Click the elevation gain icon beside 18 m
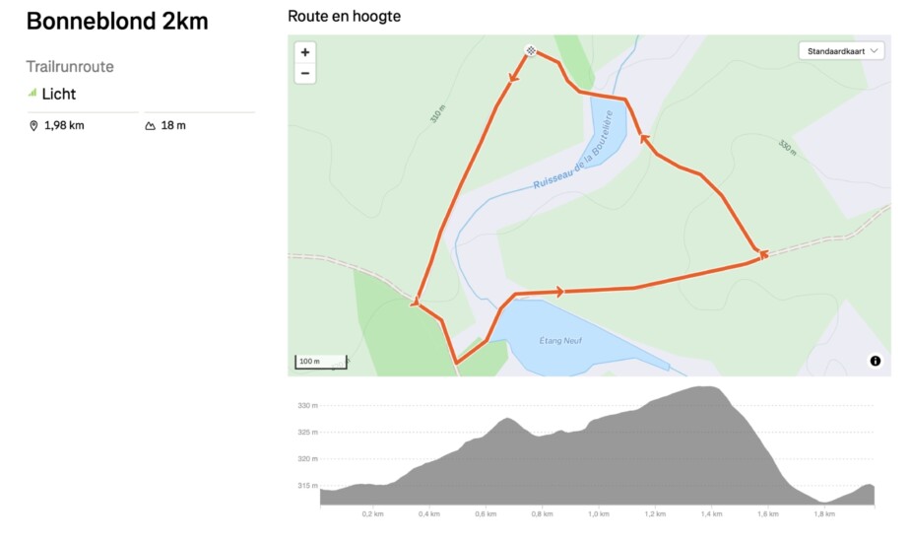This screenshot has height=541, width=910. click(151, 126)
